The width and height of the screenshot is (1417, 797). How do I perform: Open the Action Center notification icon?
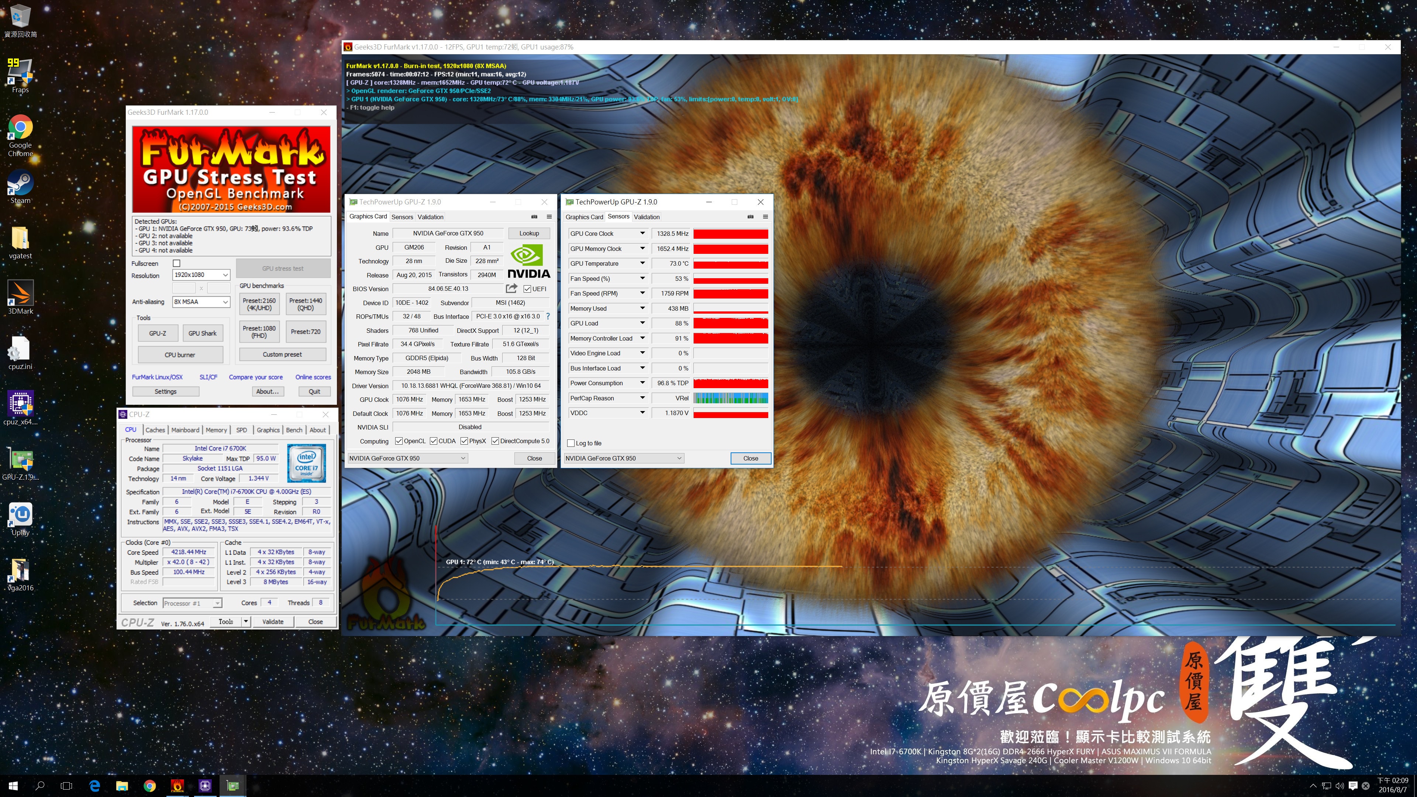point(1353,786)
